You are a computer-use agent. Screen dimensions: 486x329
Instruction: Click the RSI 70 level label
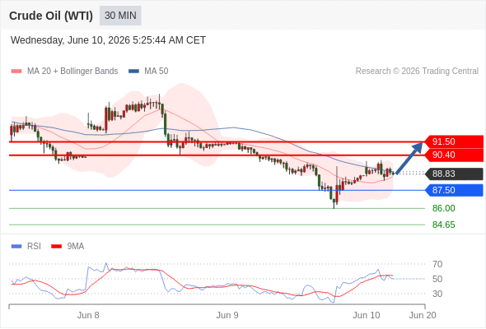[437, 264]
